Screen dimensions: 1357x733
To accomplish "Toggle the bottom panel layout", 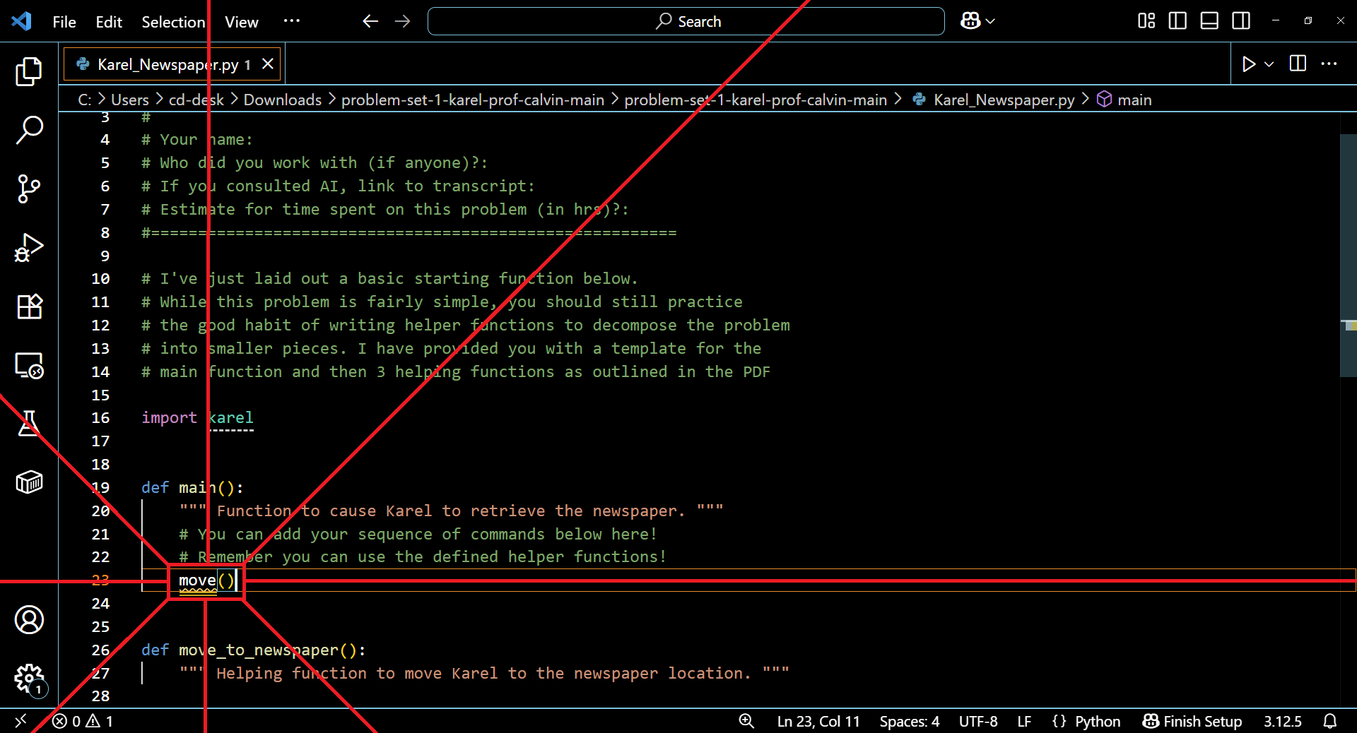I will 1209,21.
